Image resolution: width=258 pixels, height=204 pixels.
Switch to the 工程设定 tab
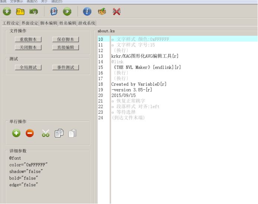(x=10, y=23)
